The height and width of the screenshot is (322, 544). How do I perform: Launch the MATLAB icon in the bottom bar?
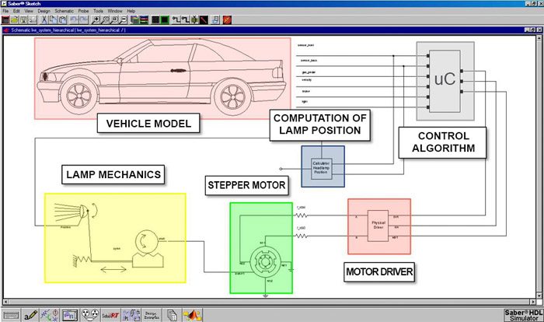click(192, 315)
